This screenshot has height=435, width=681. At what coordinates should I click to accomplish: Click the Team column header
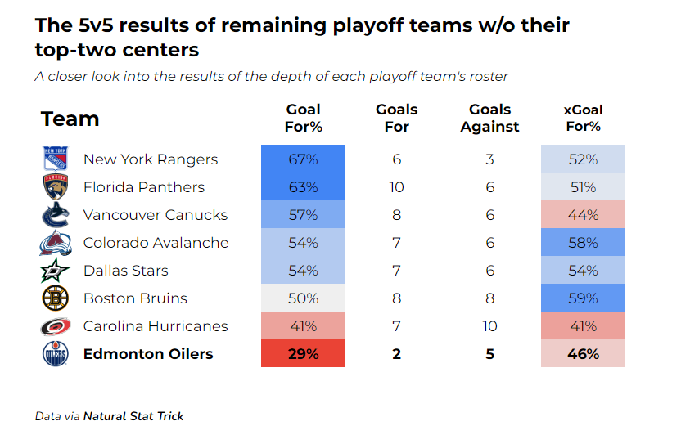coord(70,119)
